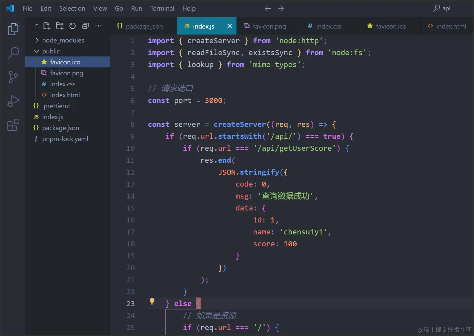Open the File menu
Viewport: 474px width, 336px height.
coord(28,8)
